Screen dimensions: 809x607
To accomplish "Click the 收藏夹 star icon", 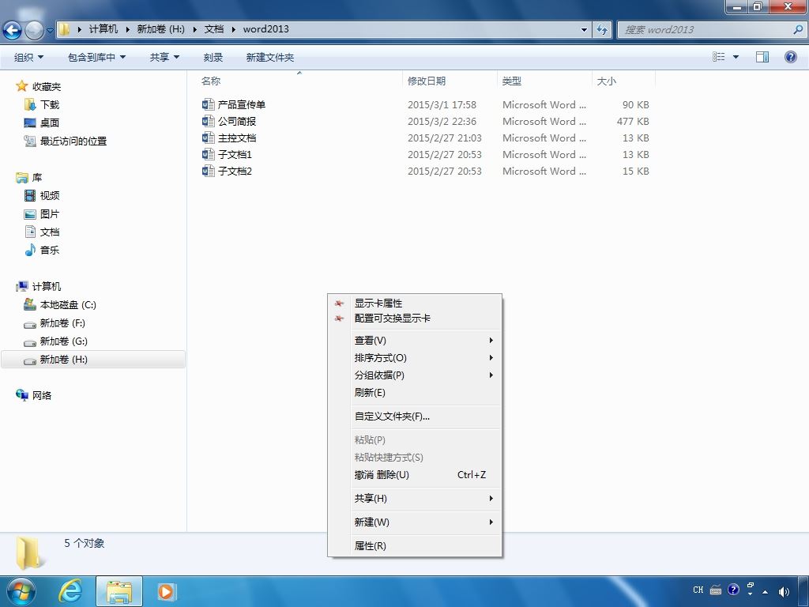I will click(x=21, y=86).
